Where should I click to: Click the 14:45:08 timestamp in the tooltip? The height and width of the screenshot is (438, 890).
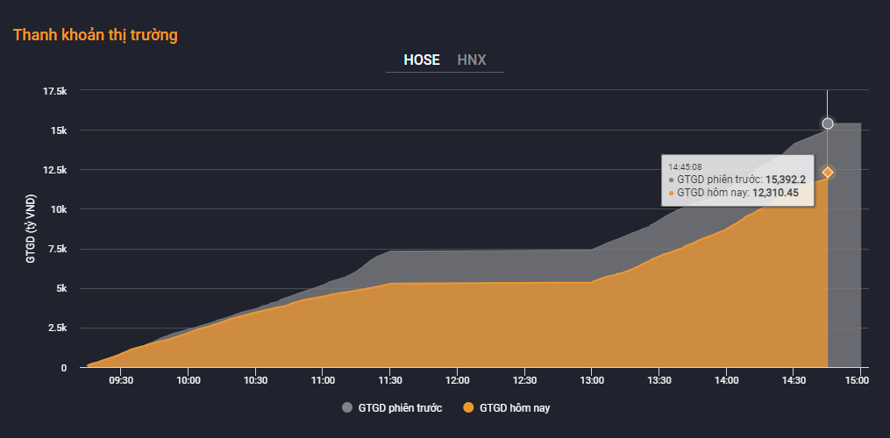(x=685, y=166)
